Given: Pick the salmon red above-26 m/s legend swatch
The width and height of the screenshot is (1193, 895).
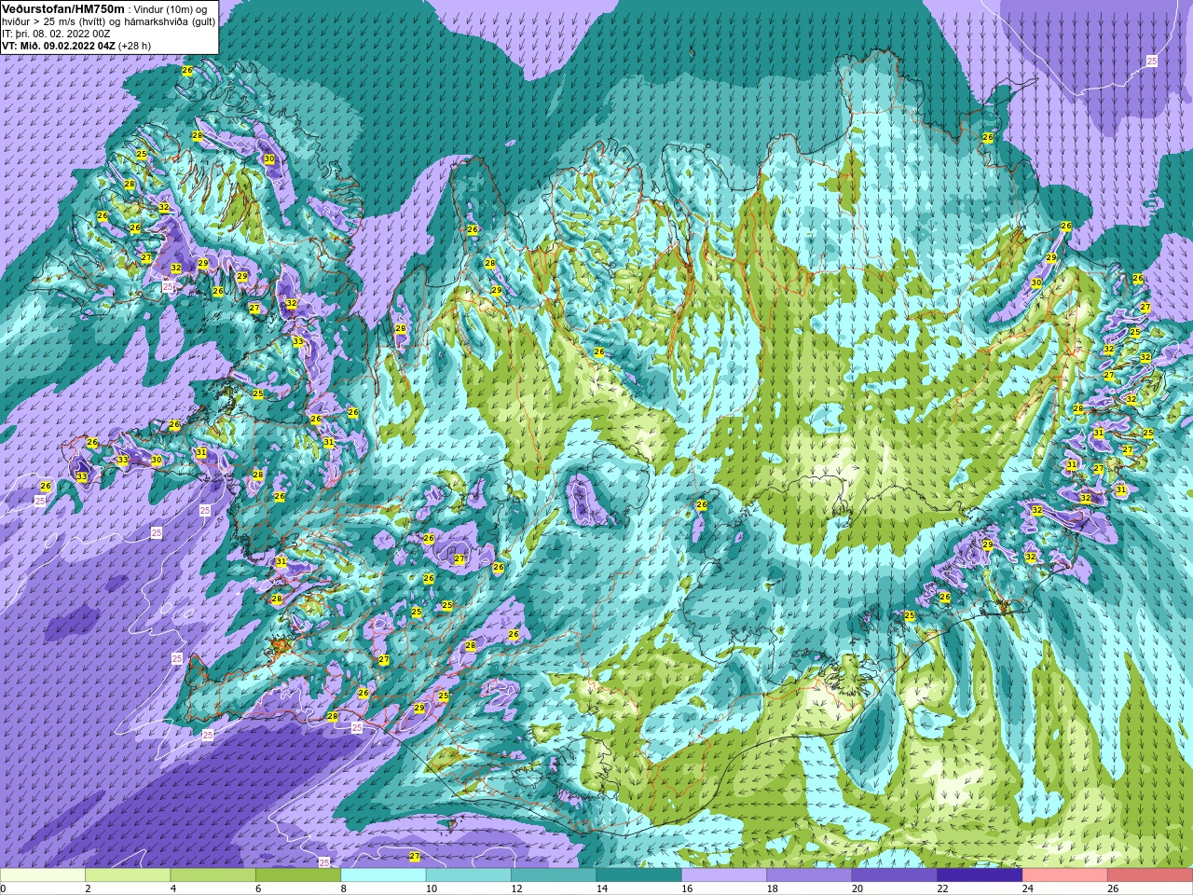Looking at the screenshot, I should tap(1149, 875).
